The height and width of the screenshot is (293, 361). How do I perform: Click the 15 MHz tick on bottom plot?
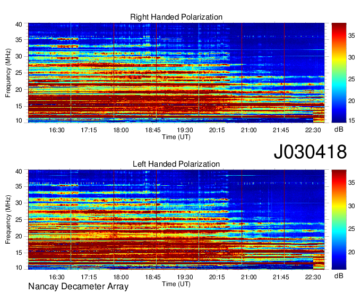19,253
